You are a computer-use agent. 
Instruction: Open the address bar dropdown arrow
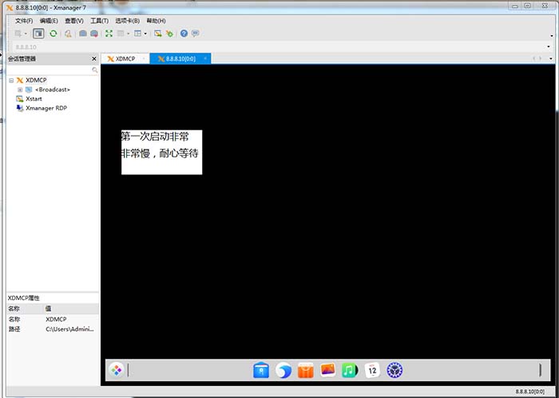[549, 47]
